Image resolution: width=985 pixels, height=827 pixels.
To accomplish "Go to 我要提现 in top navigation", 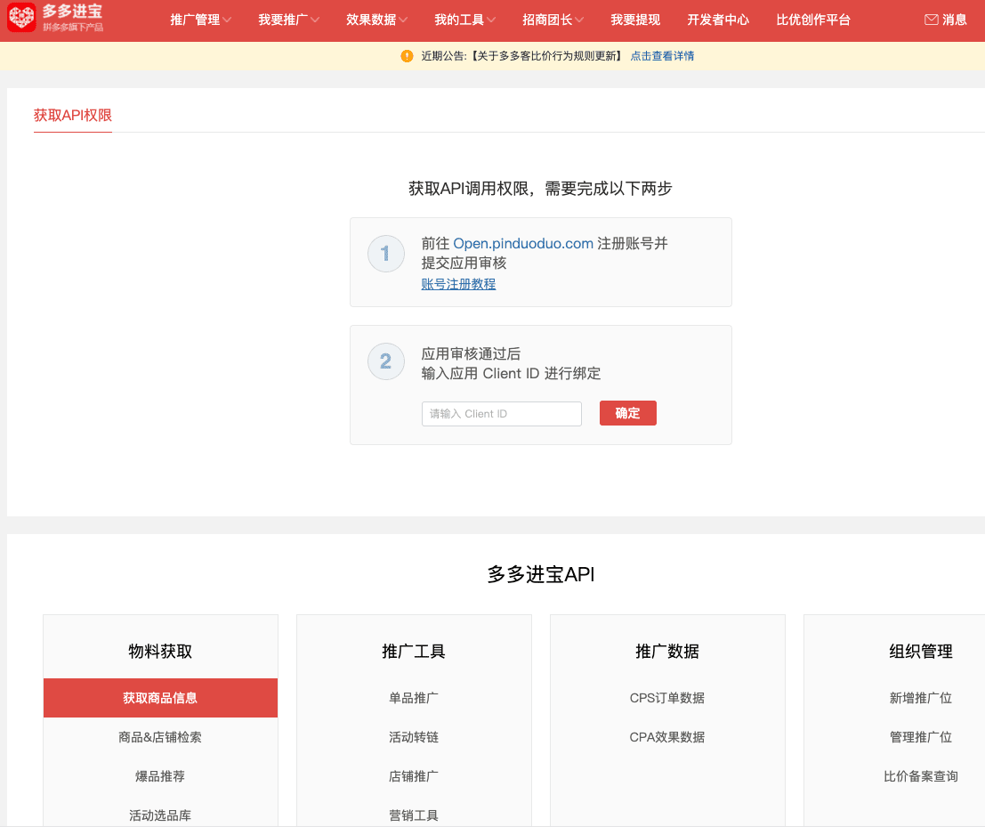I will pos(635,20).
